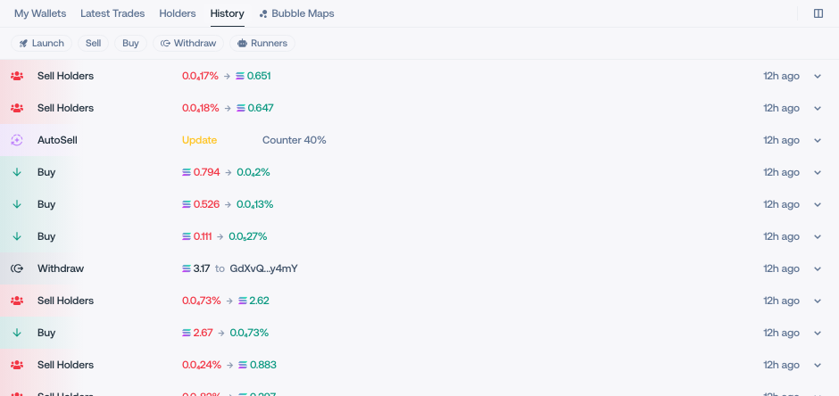The image size is (839, 396).
Task: Open the Bubble Maps tab
Action: (296, 13)
